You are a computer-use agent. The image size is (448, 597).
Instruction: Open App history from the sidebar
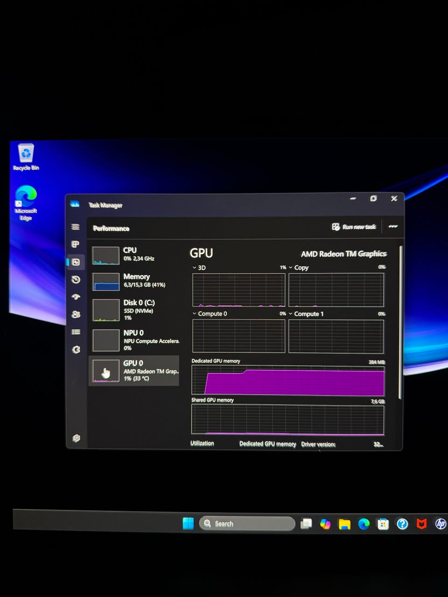pos(76,280)
